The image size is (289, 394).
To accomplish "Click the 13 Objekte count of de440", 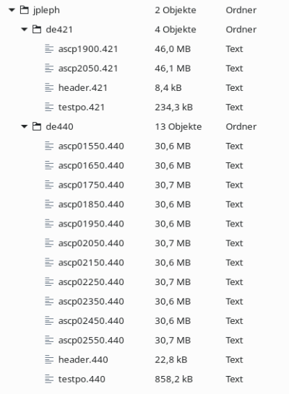I will click(x=178, y=127).
